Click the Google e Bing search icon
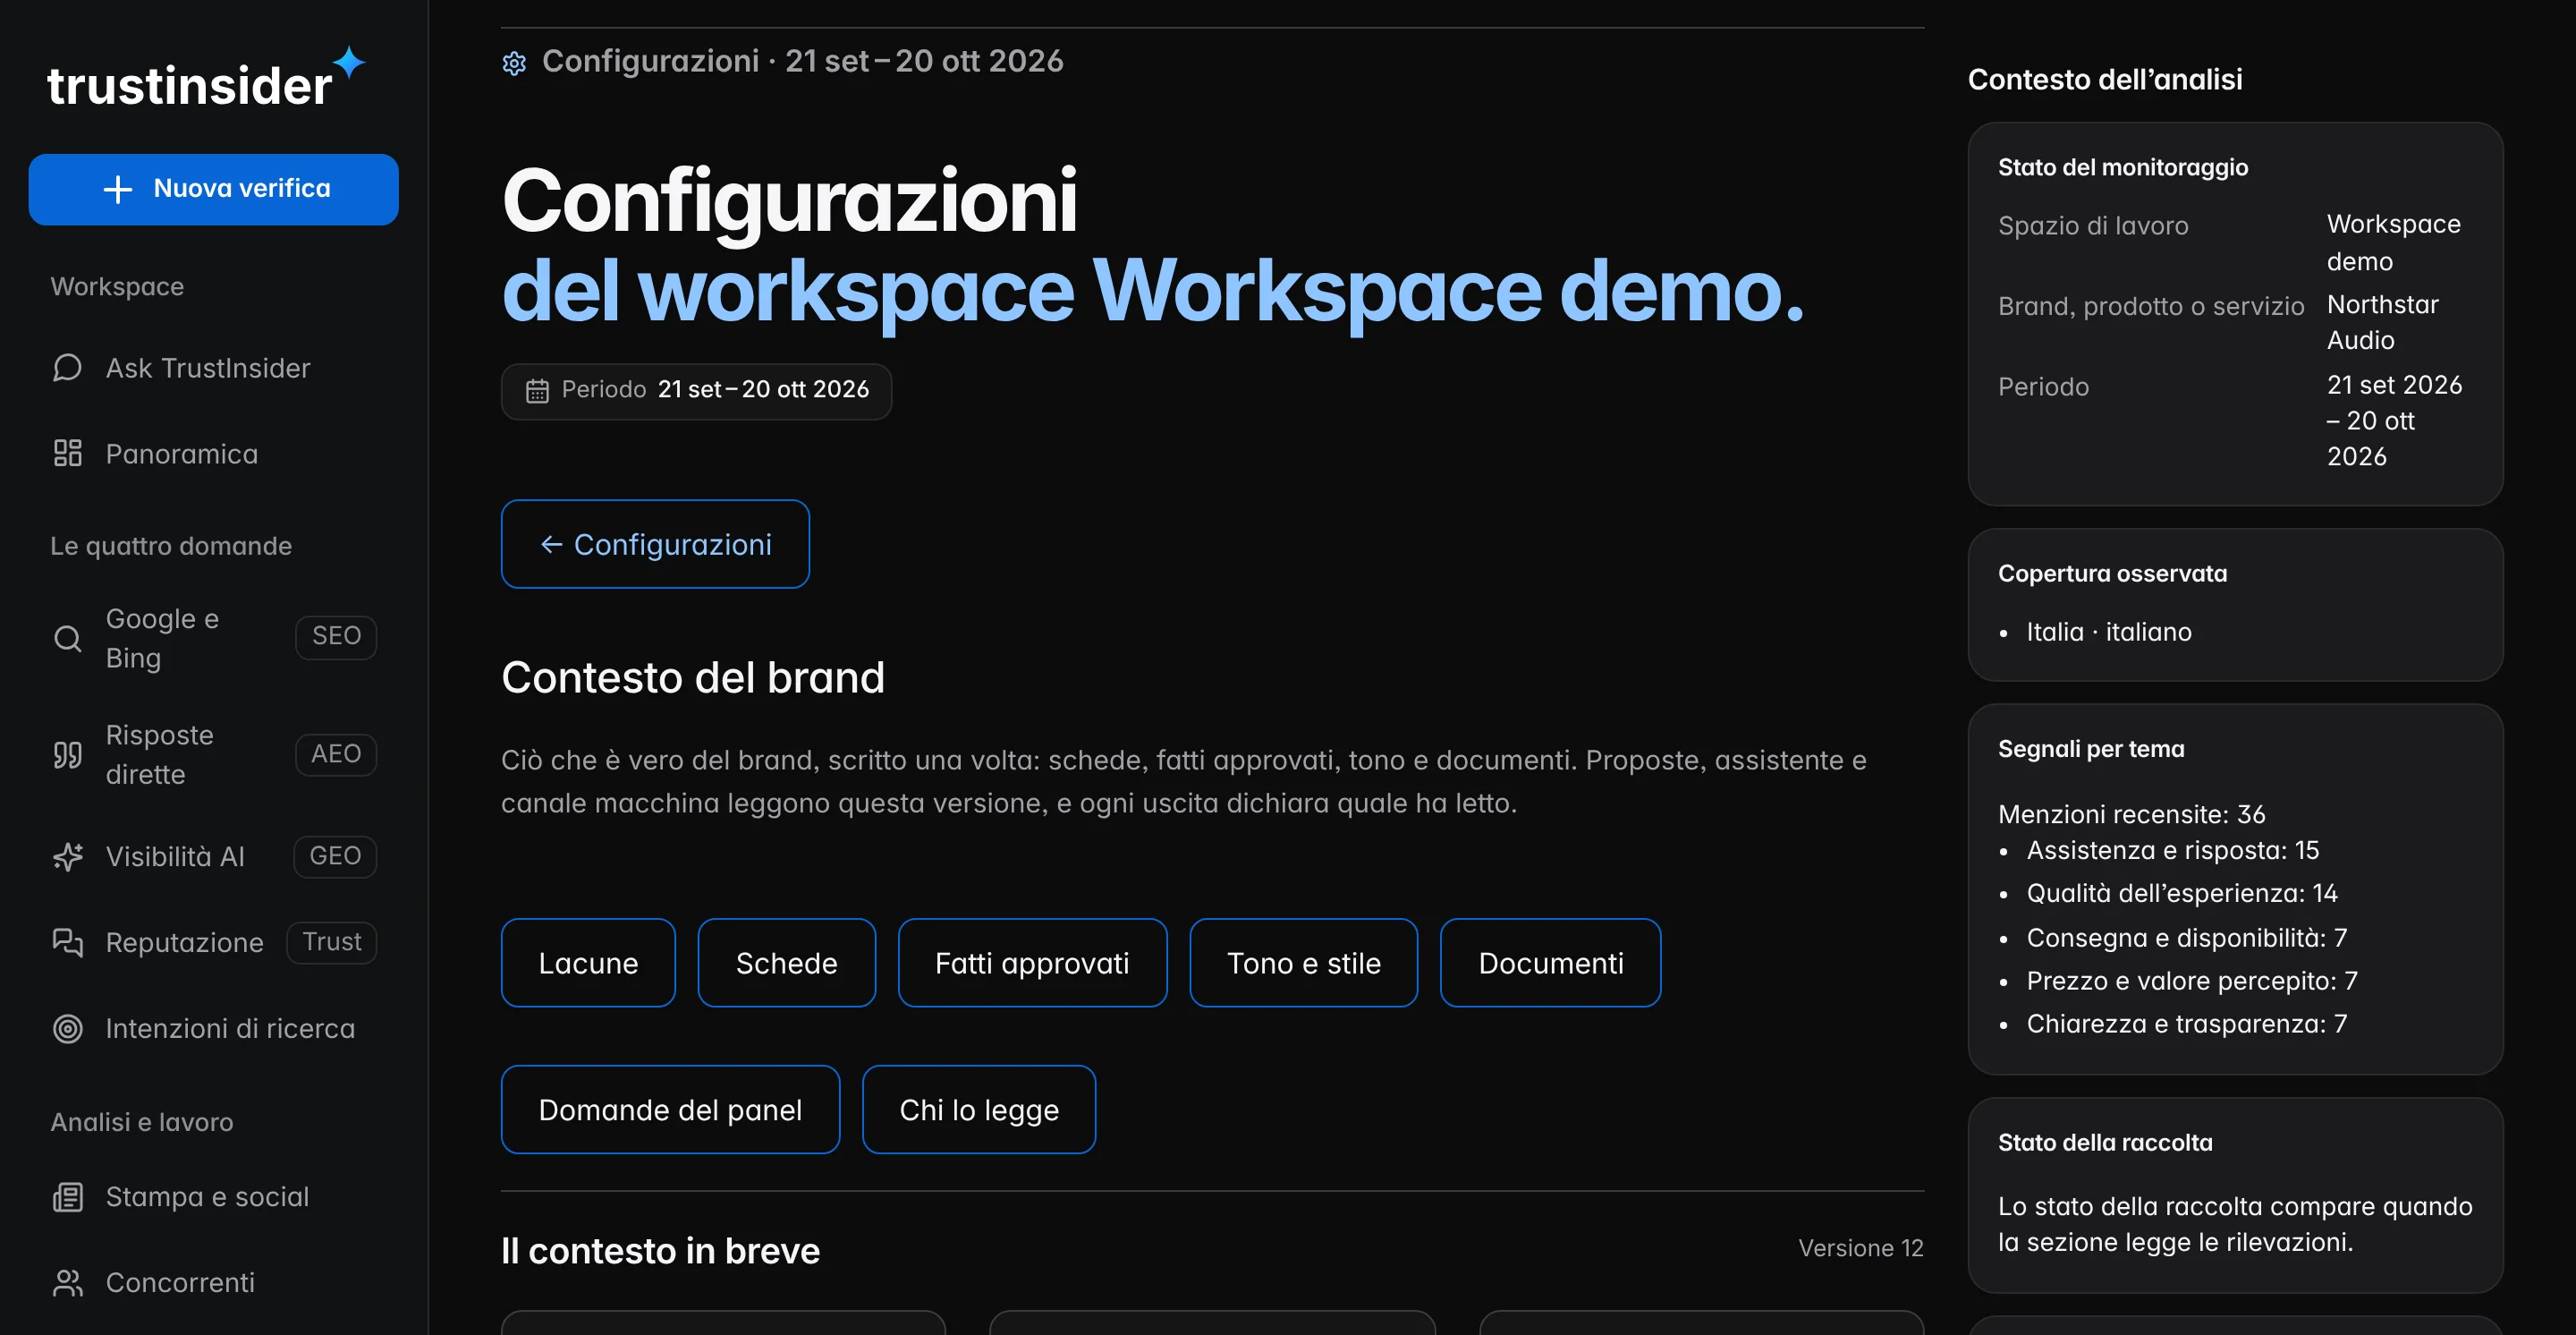The image size is (2576, 1335). [x=67, y=638]
